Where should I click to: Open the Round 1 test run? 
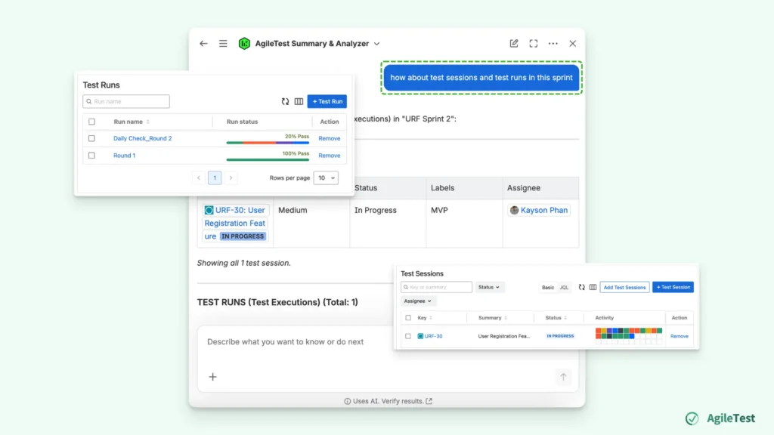click(125, 156)
